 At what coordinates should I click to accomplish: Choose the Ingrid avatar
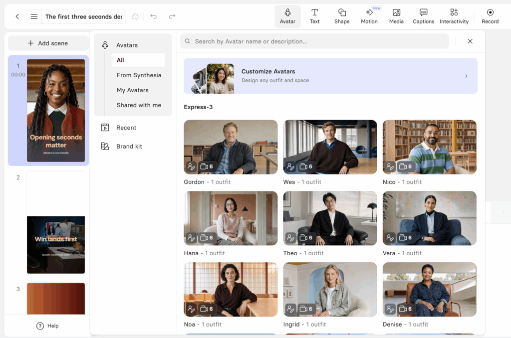pos(330,290)
